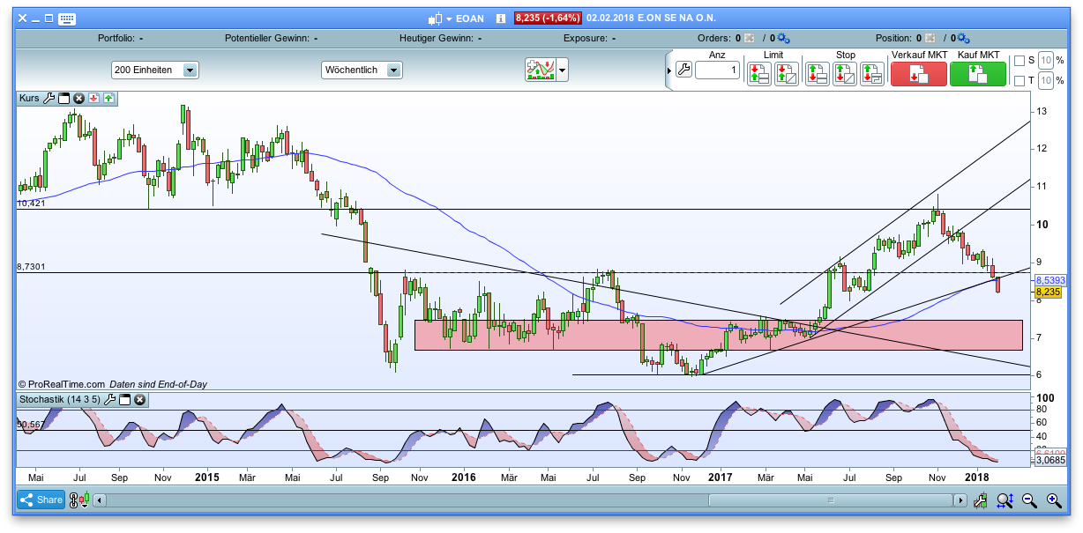Move Kurs panel up with green arrow
This screenshot has height=533, width=1083.
[108, 99]
